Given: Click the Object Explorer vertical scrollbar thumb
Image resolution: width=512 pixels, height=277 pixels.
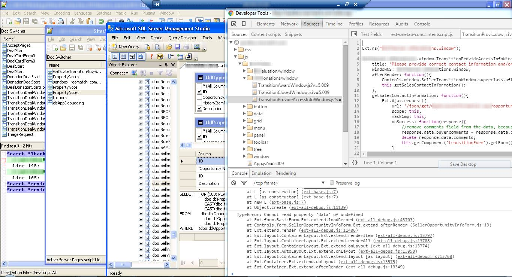Looking at the screenshot, I should click(174, 234).
